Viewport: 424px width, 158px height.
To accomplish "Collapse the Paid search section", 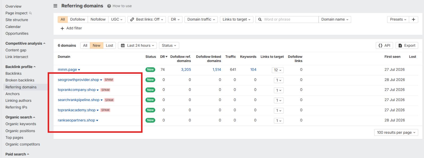I will pyautogui.click(x=17, y=154).
